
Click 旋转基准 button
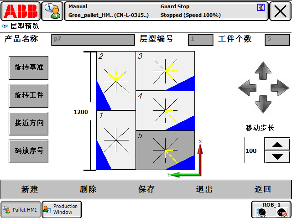[x=28, y=68]
